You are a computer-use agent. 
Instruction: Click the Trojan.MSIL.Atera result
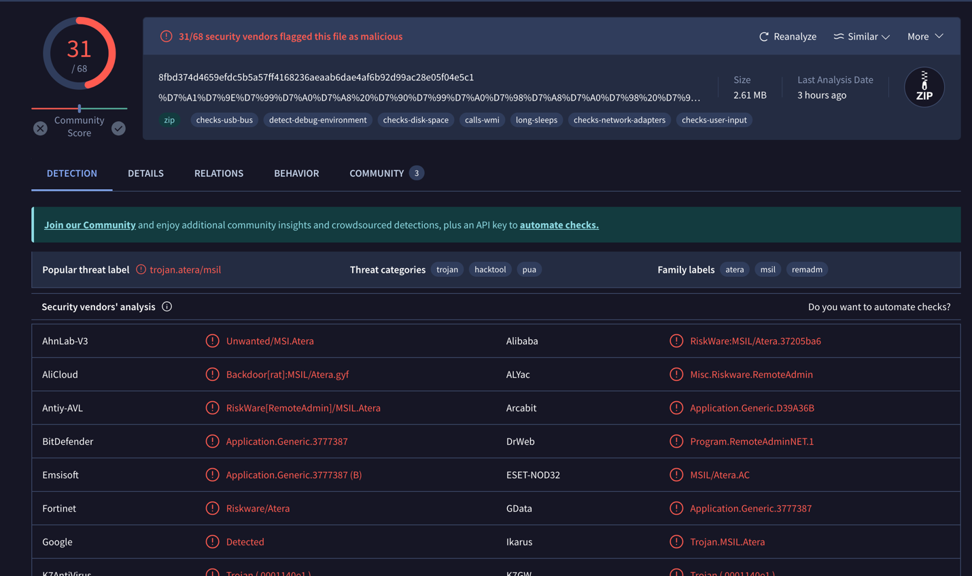727,542
